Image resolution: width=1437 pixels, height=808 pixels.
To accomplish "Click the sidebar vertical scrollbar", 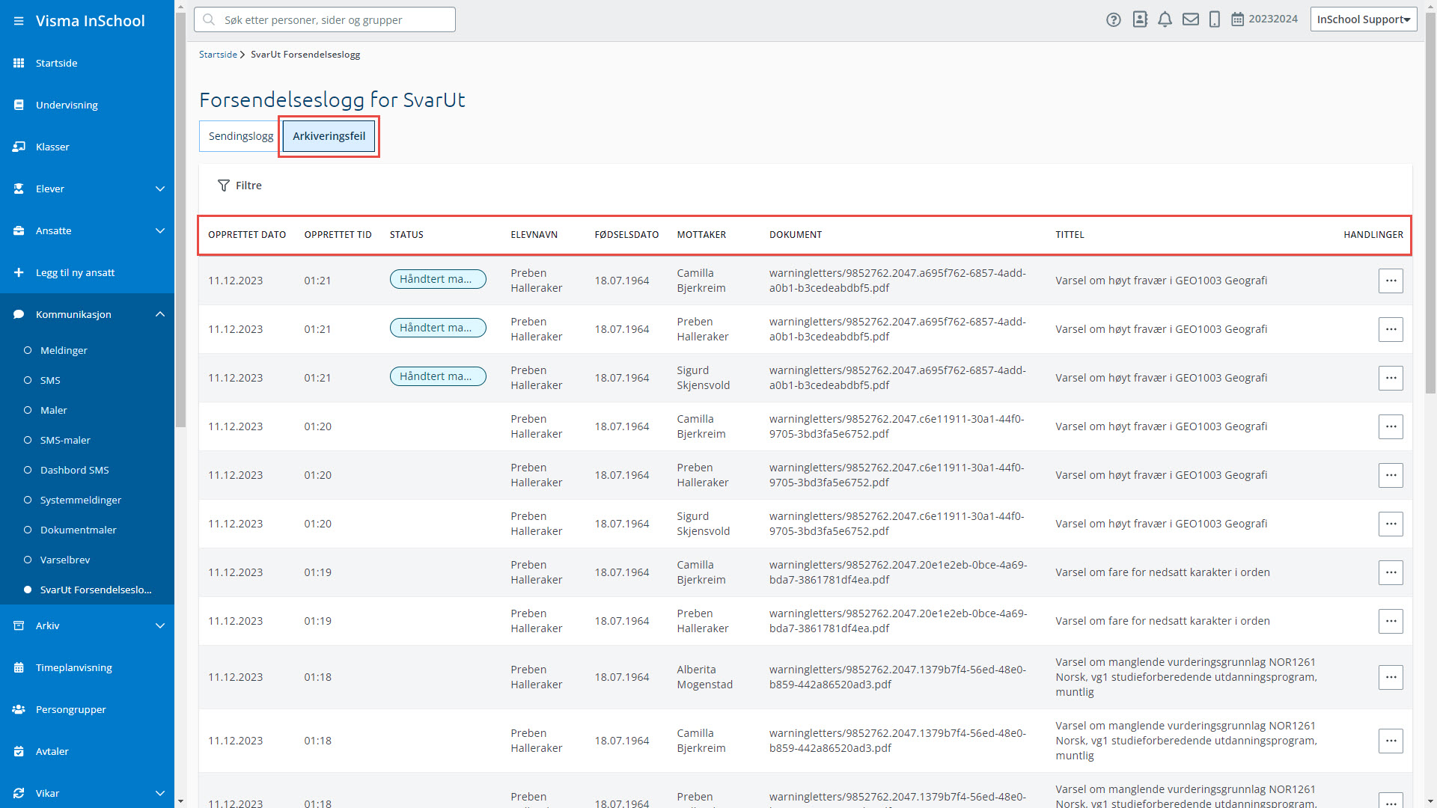I will coord(180,219).
